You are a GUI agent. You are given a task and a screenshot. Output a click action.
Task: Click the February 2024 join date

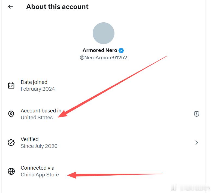(x=38, y=89)
